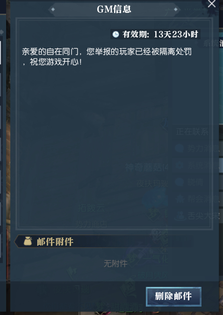Click the faded gear icon beside 系统消息

(x=179, y=166)
